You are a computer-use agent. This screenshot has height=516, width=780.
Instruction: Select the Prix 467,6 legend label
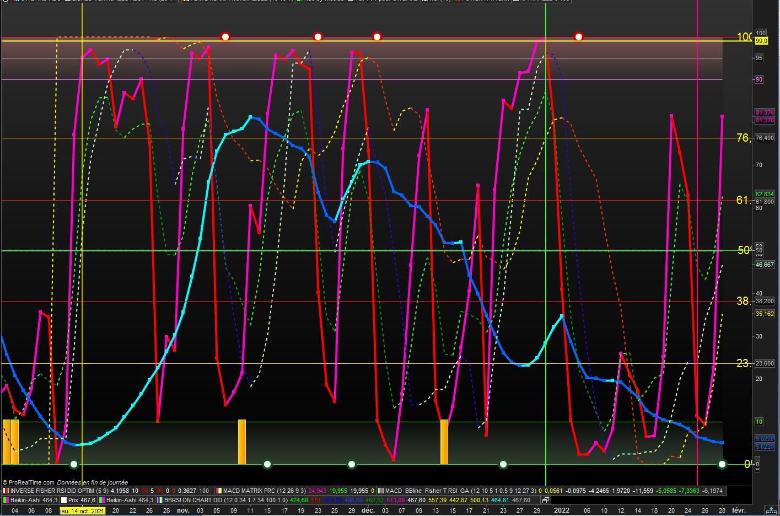(x=82, y=500)
